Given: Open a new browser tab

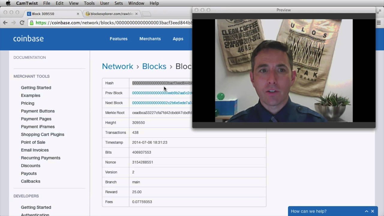Looking at the screenshot, I should tap(146, 14).
